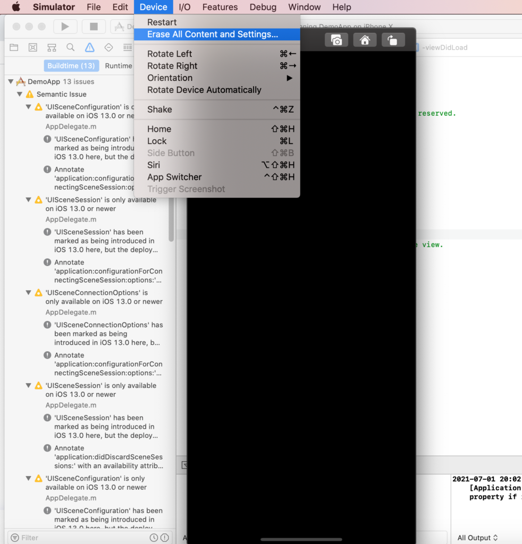Select the Buildtime (13) tab
Screen dimensions: 522x544
71,65
